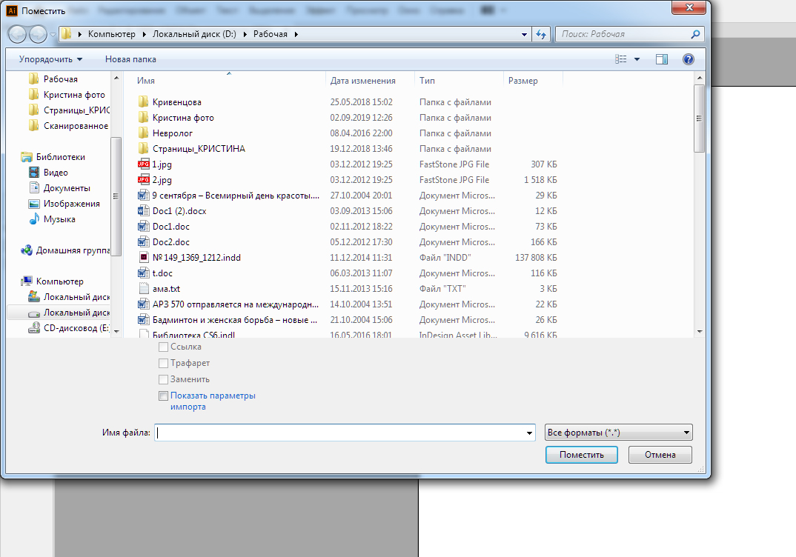Click the Поместить button
796x557 pixels.
[x=581, y=455]
